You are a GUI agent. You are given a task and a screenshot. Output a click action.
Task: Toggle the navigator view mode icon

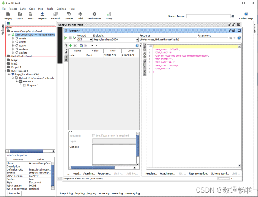(9, 24)
